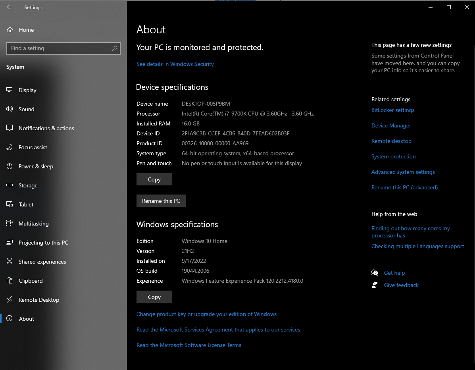Click the search magnifier icon
The width and height of the screenshot is (475, 370).
[x=115, y=48]
